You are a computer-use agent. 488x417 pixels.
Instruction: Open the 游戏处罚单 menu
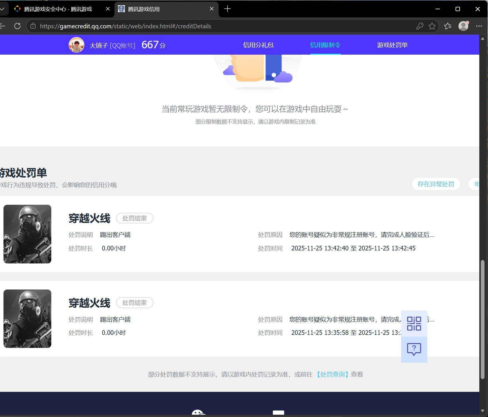point(392,45)
